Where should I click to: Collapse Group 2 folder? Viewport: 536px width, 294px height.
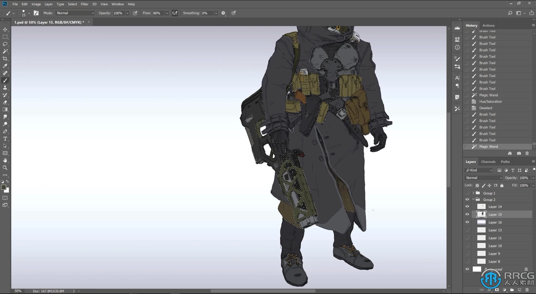pyautogui.click(x=473, y=200)
